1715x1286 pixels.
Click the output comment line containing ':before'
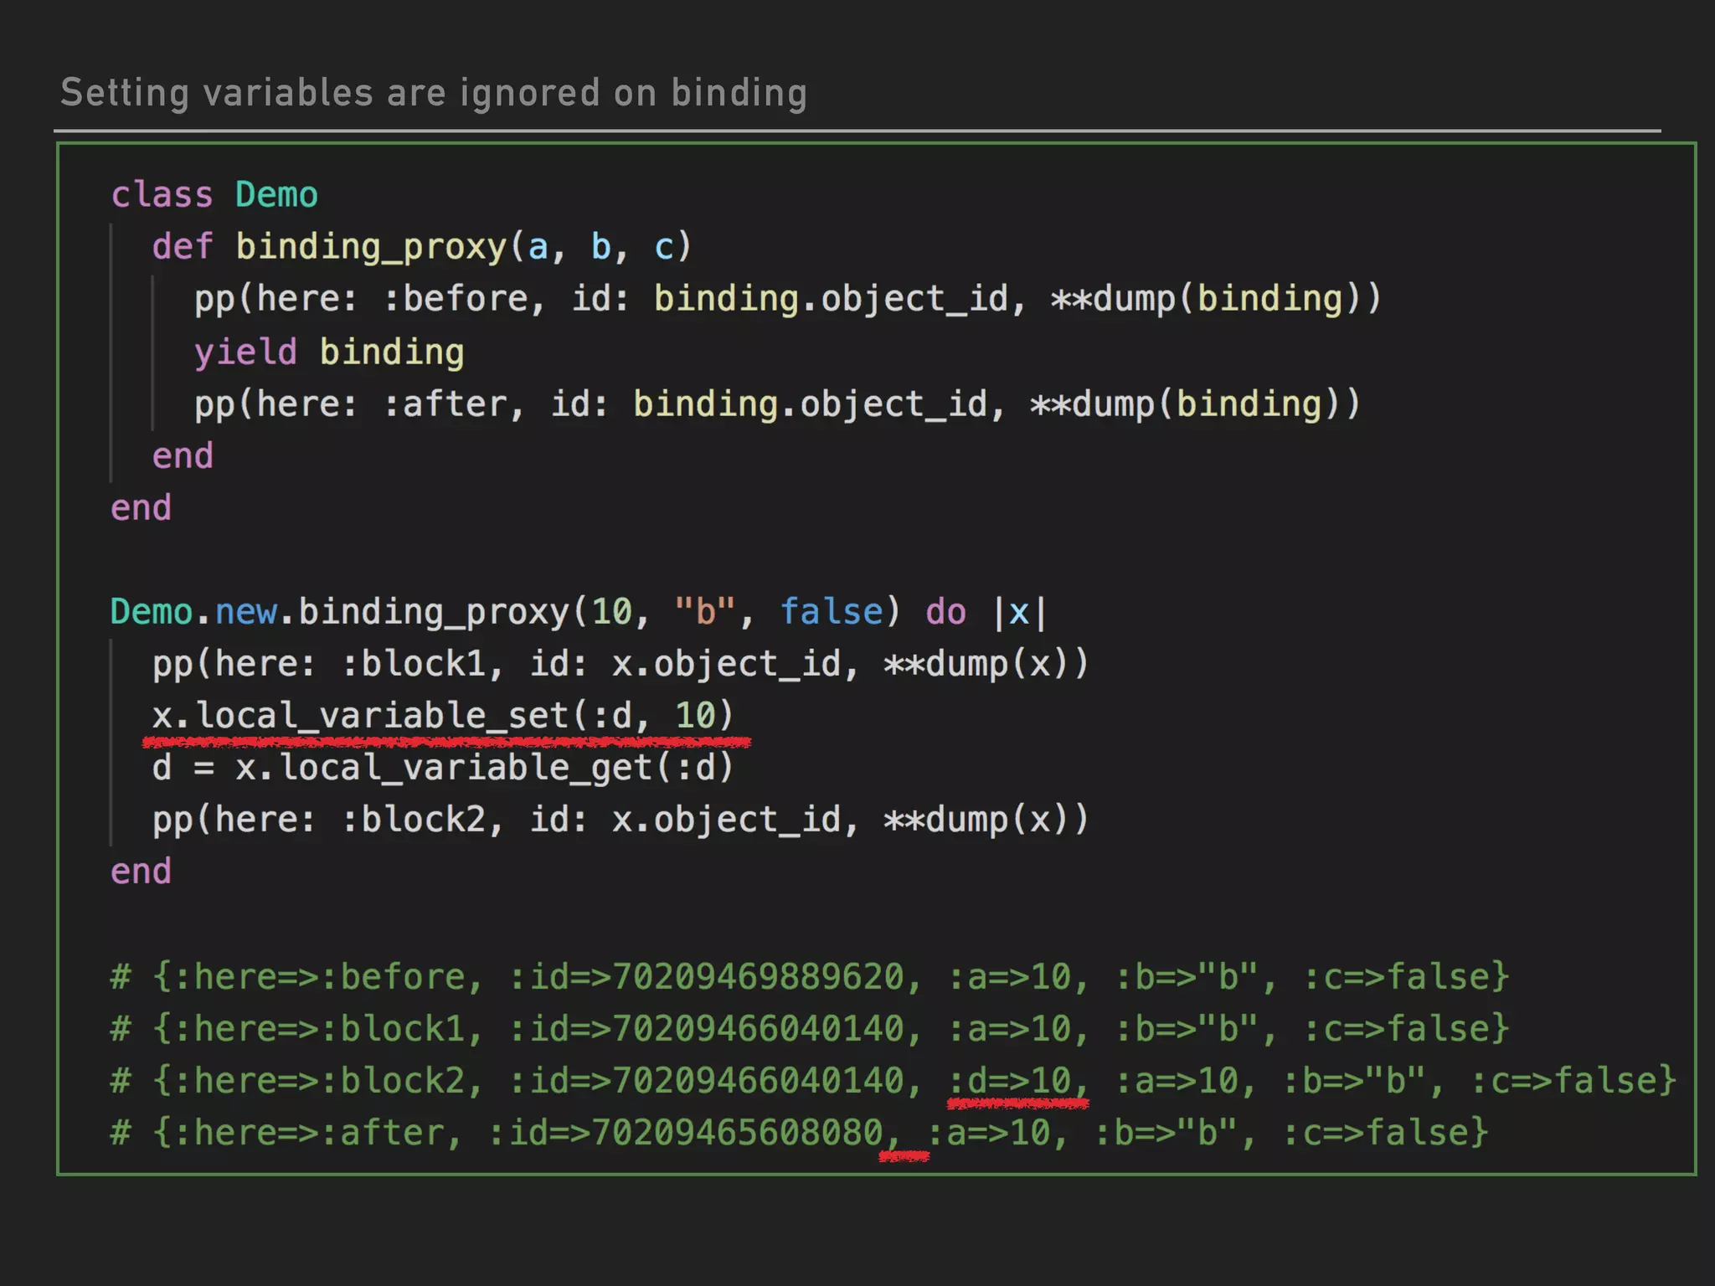[809, 977]
